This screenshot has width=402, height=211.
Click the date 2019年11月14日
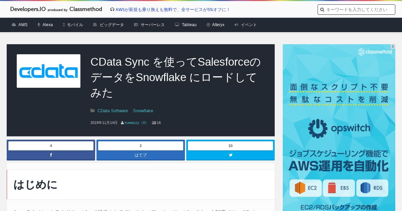coord(104,123)
